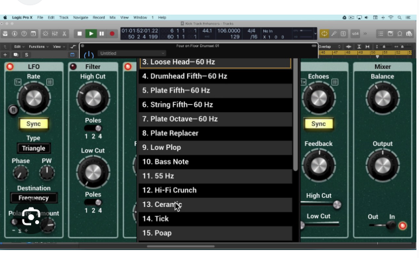Screen dimensions: 419x258
Task: Click the tuner icon next to Cycle
Action: point(333,34)
